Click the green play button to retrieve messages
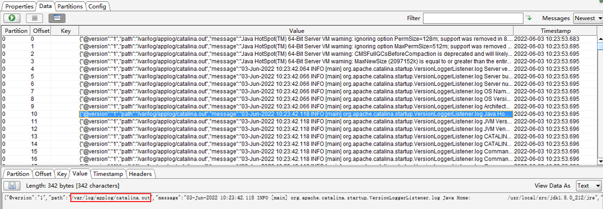 click(x=12, y=18)
